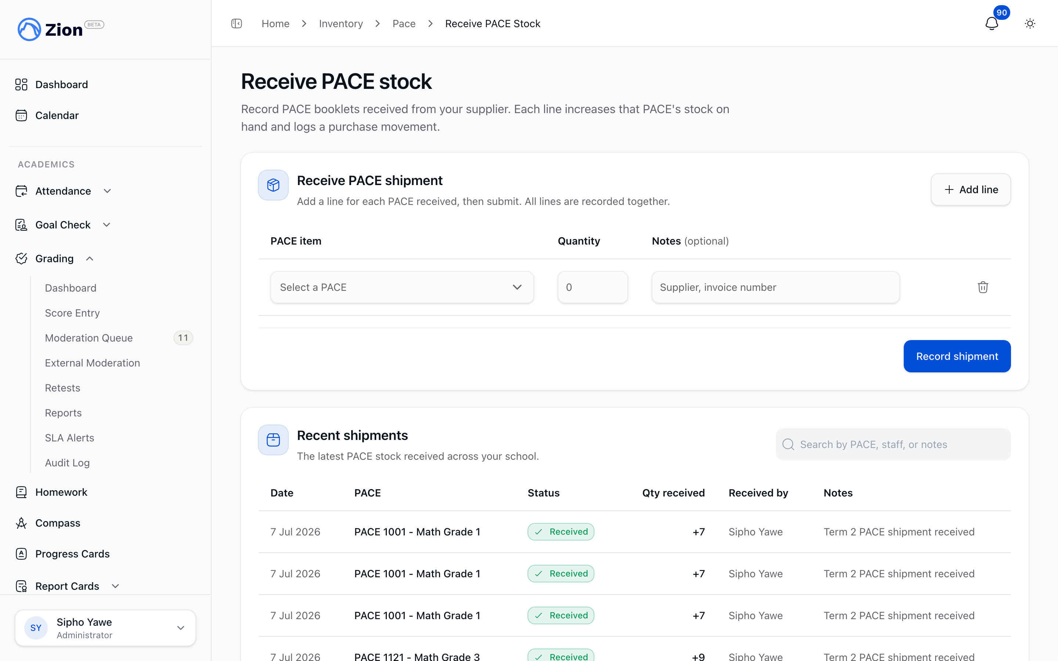Open the Audit Log page
The image size is (1058, 661).
(67, 463)
